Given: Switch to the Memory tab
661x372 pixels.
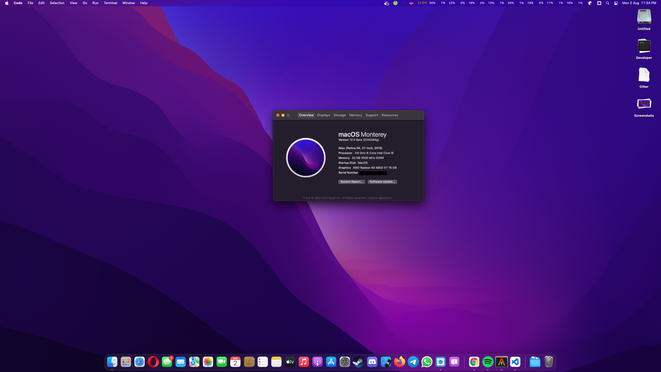Looking at the screenshot, I should coord(356,115).
